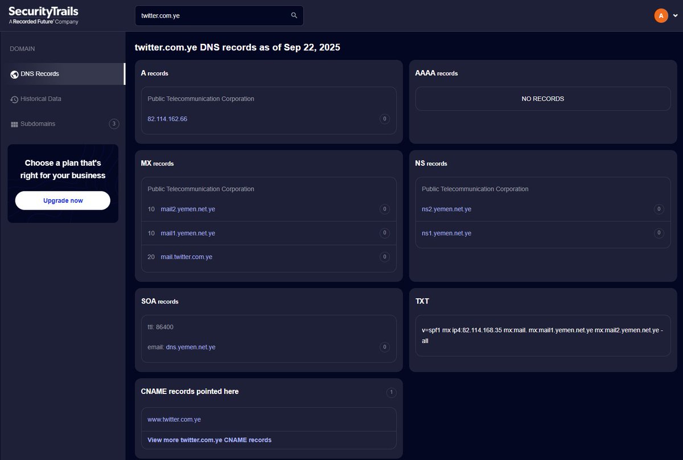Click count badge beside mail2.yemen.net.ye
This screenshot has width=683, height=460.
point(385,209)
